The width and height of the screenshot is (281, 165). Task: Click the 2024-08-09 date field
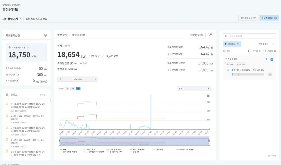78,79
